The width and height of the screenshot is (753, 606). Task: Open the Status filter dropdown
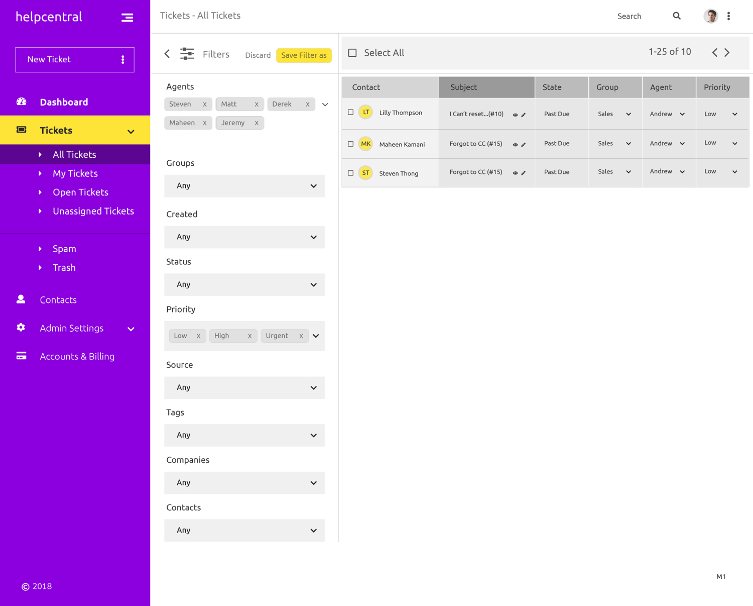244,284
